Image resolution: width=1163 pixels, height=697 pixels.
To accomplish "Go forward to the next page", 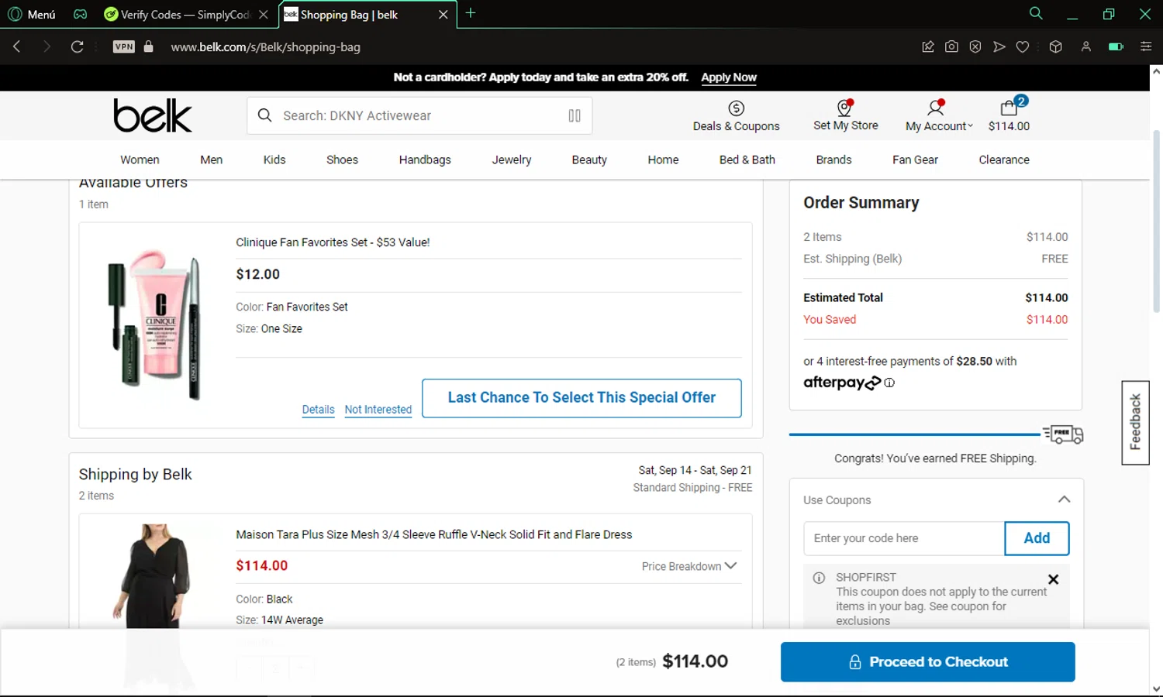I will point(47,46).
